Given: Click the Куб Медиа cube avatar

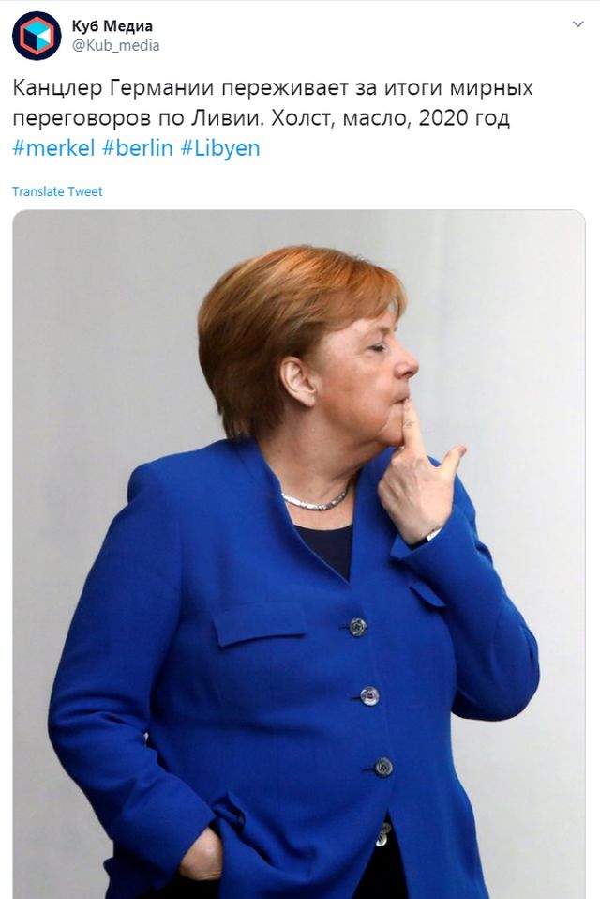Looking at the screenshot, I should pyautogui.click(x=36, y=36).
